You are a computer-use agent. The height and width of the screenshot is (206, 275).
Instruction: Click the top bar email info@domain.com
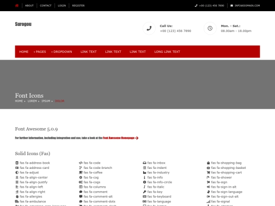(x=247, y=6)
